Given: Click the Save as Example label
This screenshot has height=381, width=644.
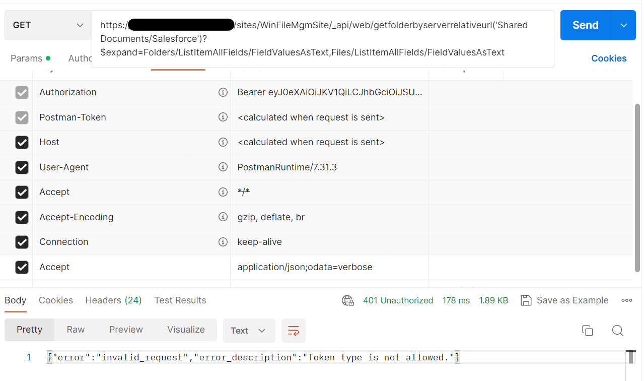Looking at the screenshot, I should click(x=573, y=300).
